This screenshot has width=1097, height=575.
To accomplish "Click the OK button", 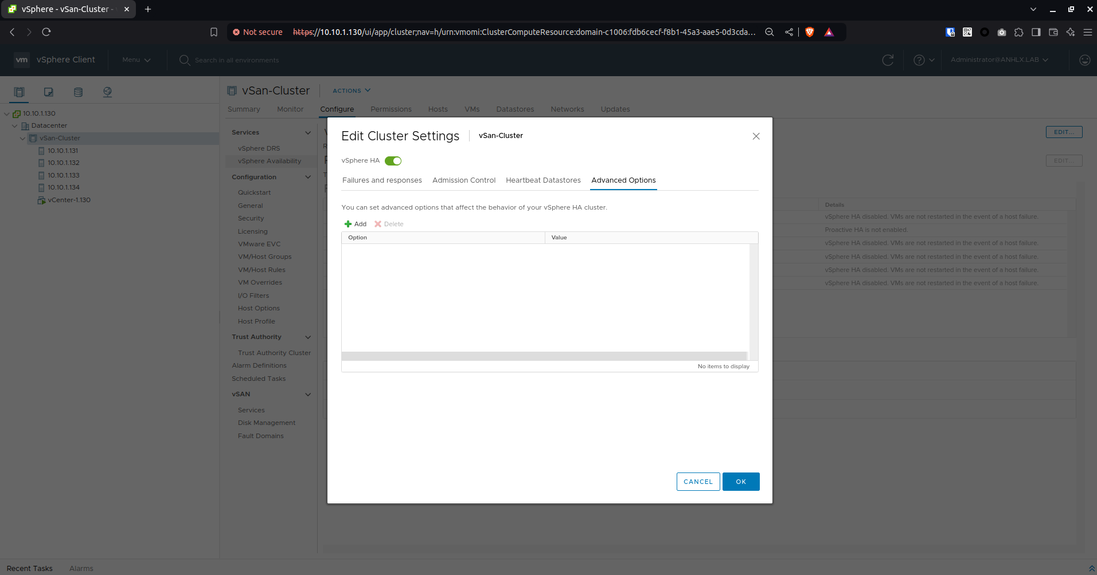I will point(741,482).
